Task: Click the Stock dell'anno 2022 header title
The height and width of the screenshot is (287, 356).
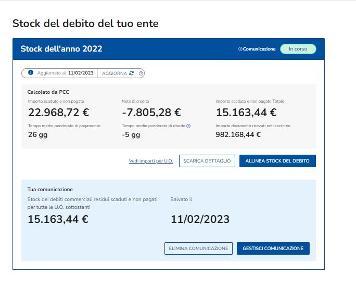Action: coord(61,49)
